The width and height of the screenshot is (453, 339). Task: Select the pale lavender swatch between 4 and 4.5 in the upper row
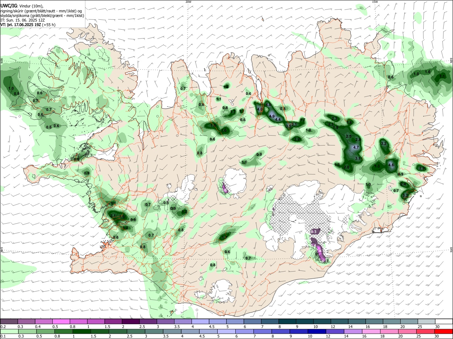(x=200, y=322)
